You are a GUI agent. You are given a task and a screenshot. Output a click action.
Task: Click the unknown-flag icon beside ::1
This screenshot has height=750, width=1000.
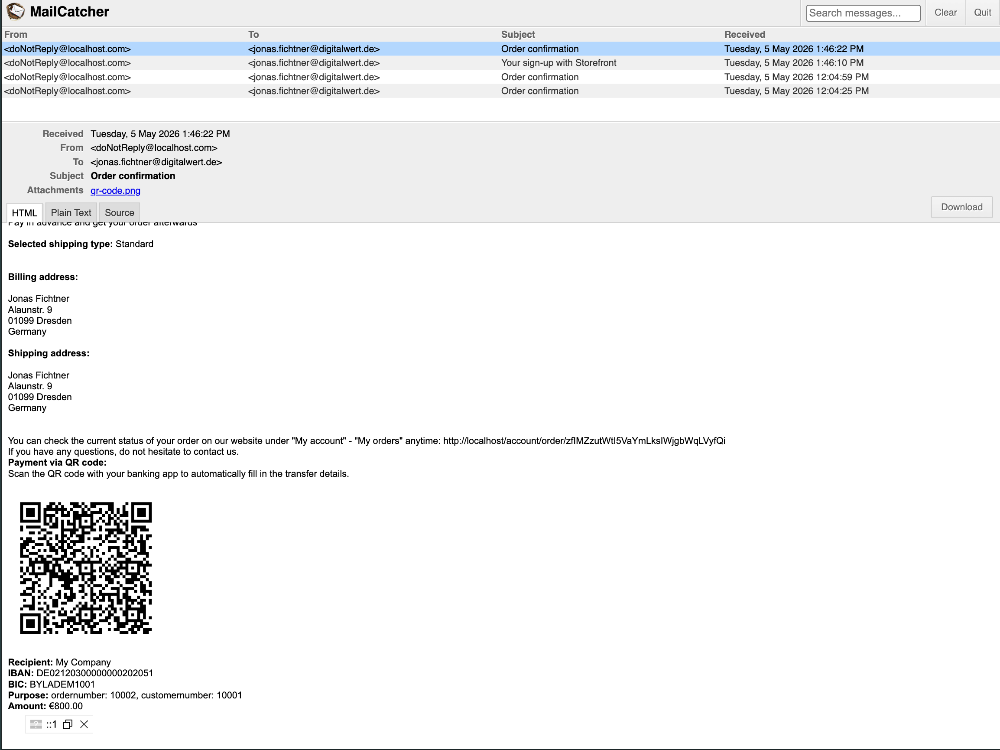tap(36, 724)
